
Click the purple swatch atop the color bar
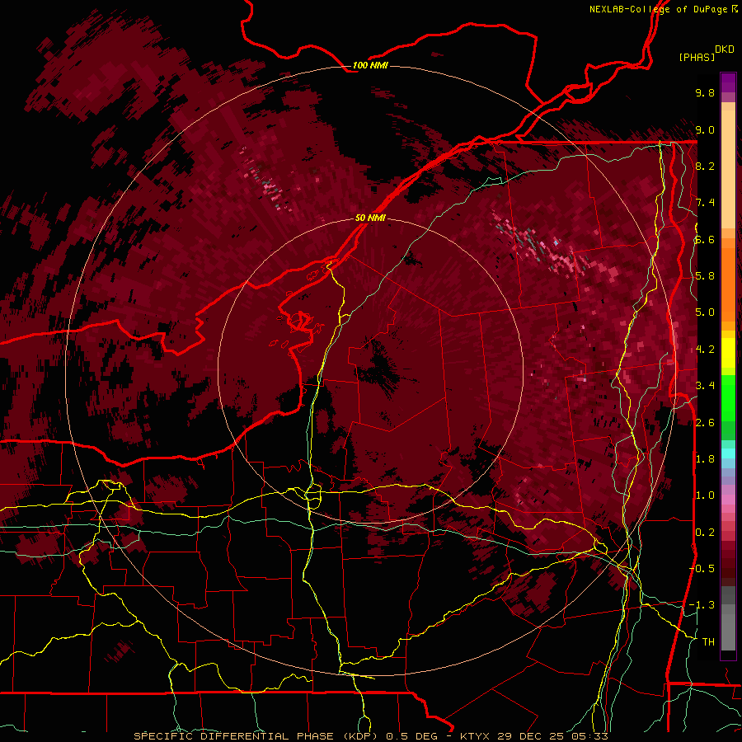[728, 82]
